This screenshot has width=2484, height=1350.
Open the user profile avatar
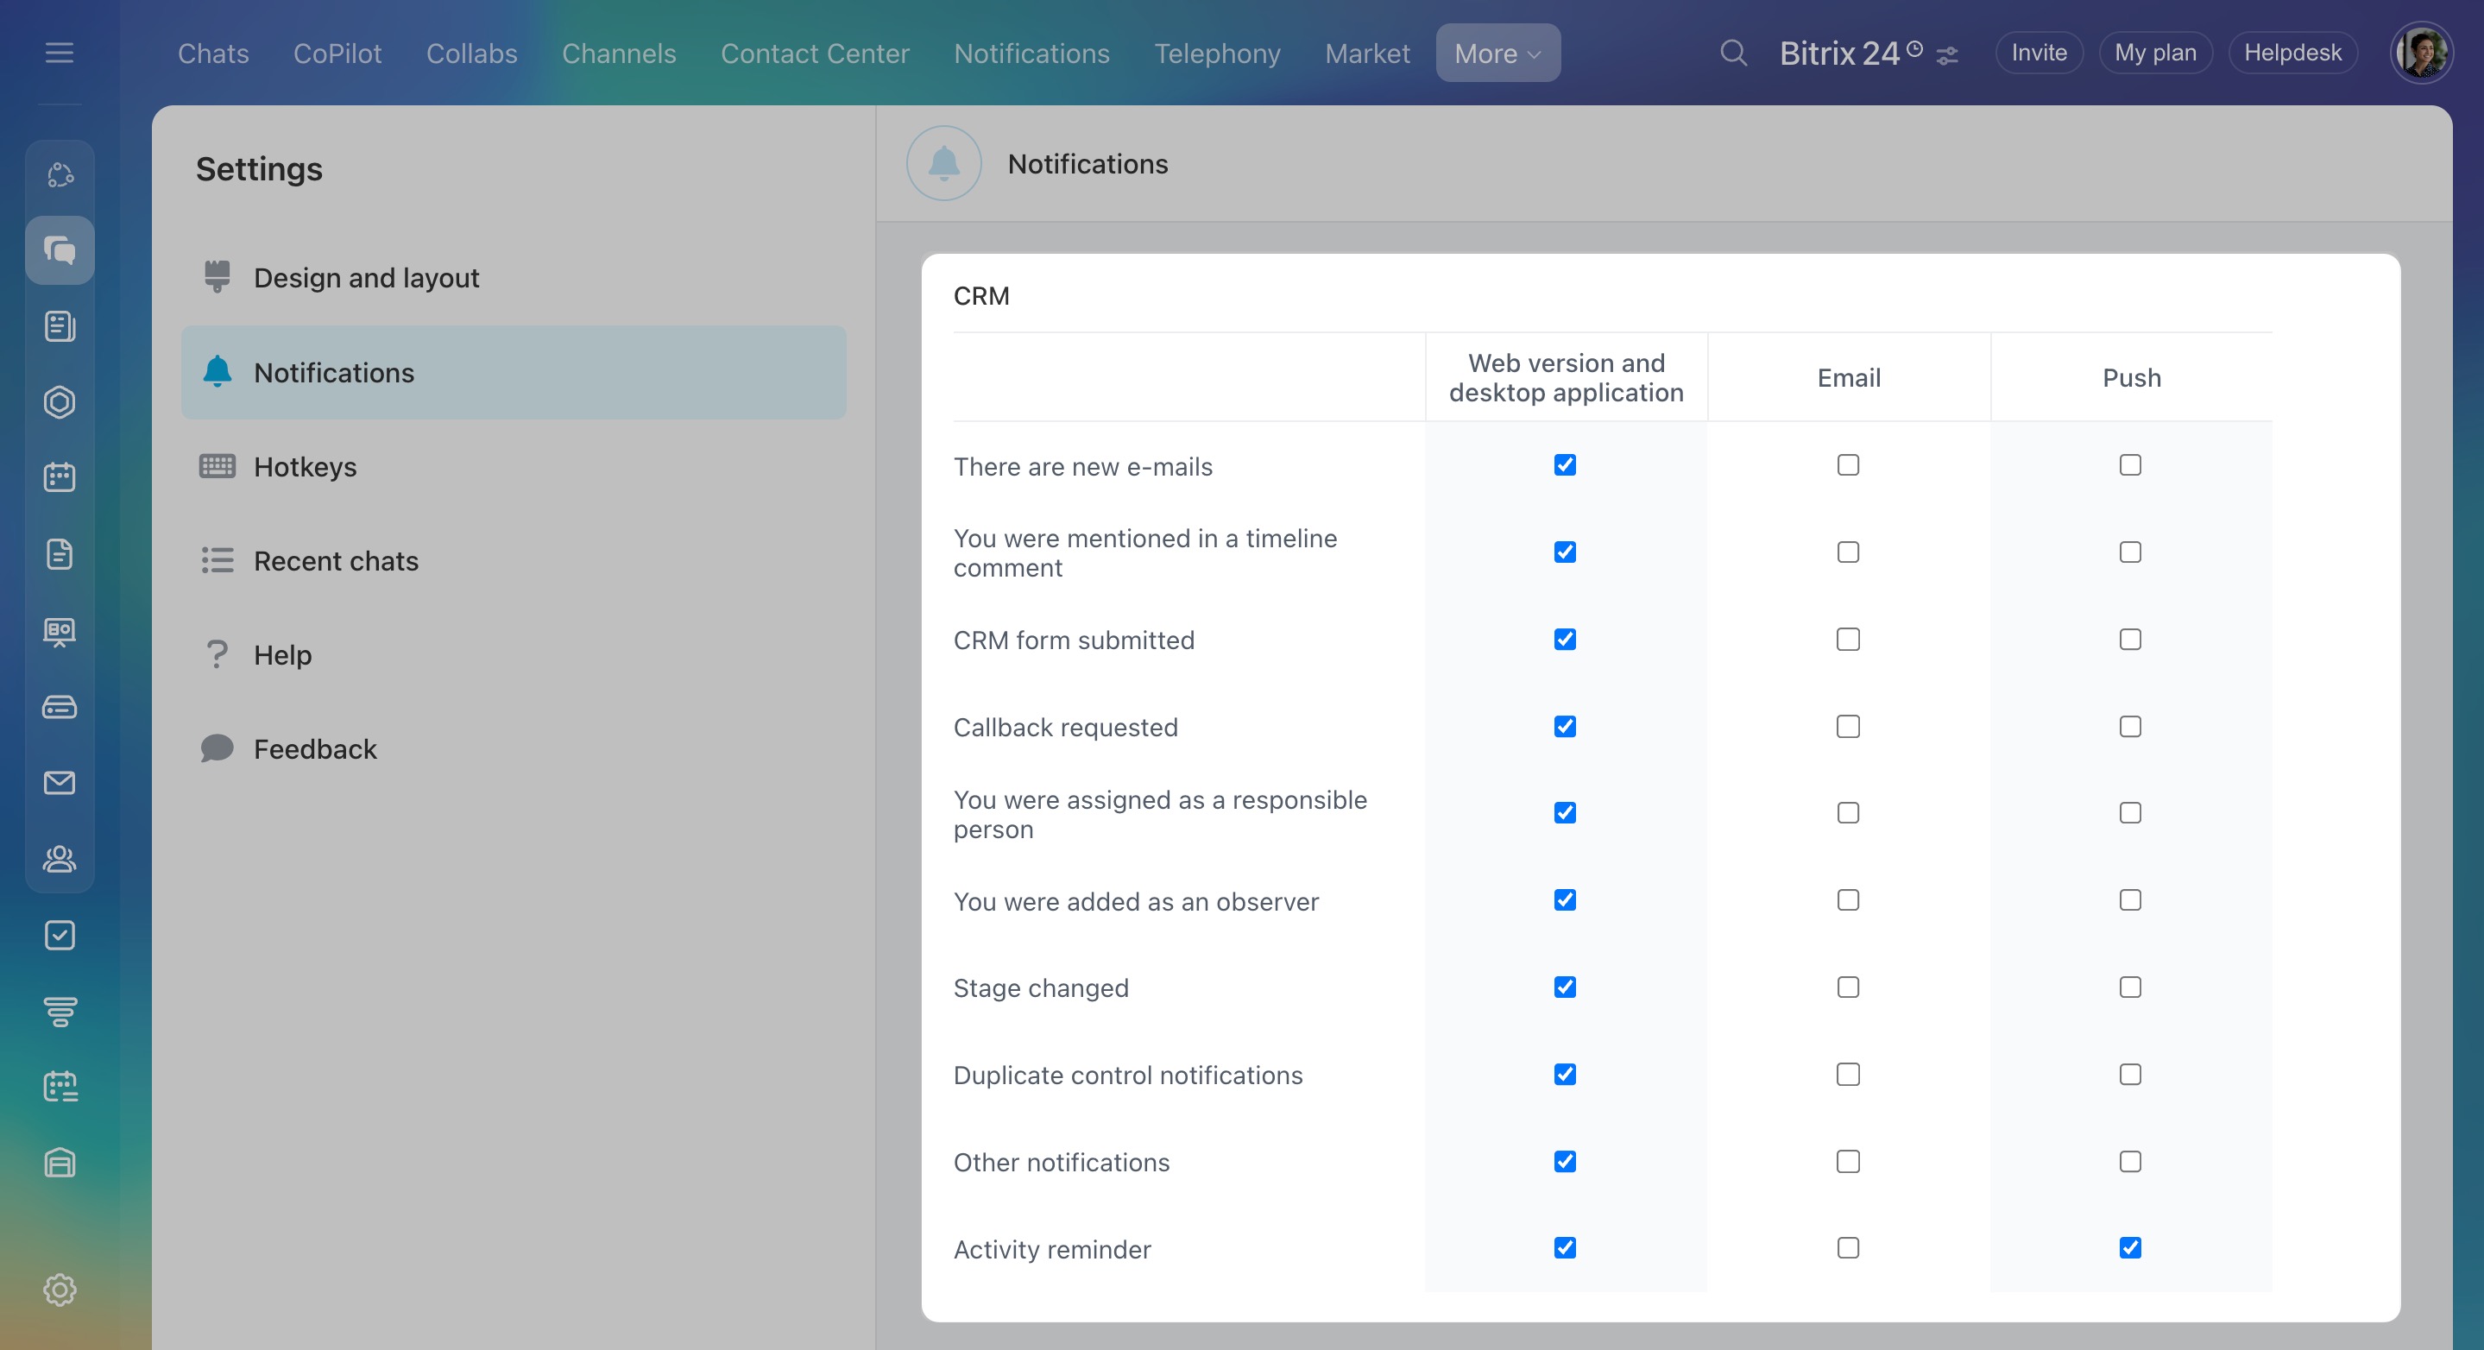pos(2421,53)
